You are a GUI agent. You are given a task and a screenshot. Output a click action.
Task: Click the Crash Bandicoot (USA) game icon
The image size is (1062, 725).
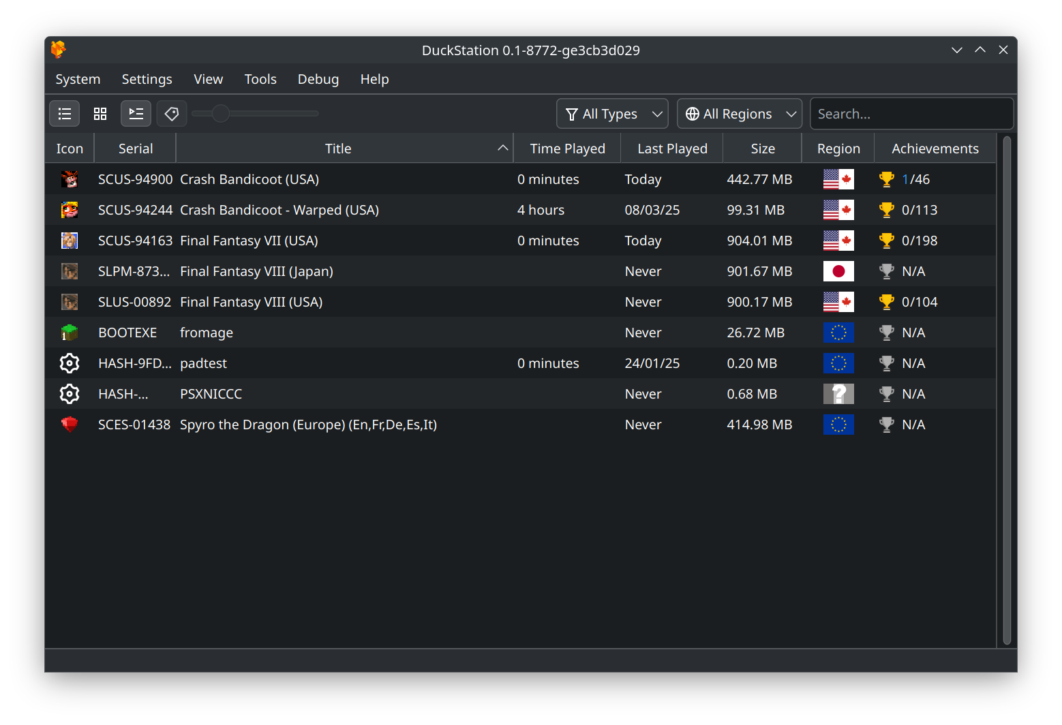pos(70,179)
